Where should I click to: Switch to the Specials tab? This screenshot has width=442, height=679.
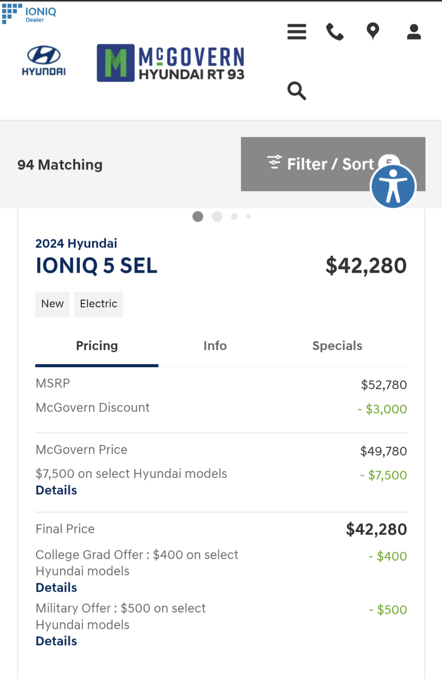[337, 346]
